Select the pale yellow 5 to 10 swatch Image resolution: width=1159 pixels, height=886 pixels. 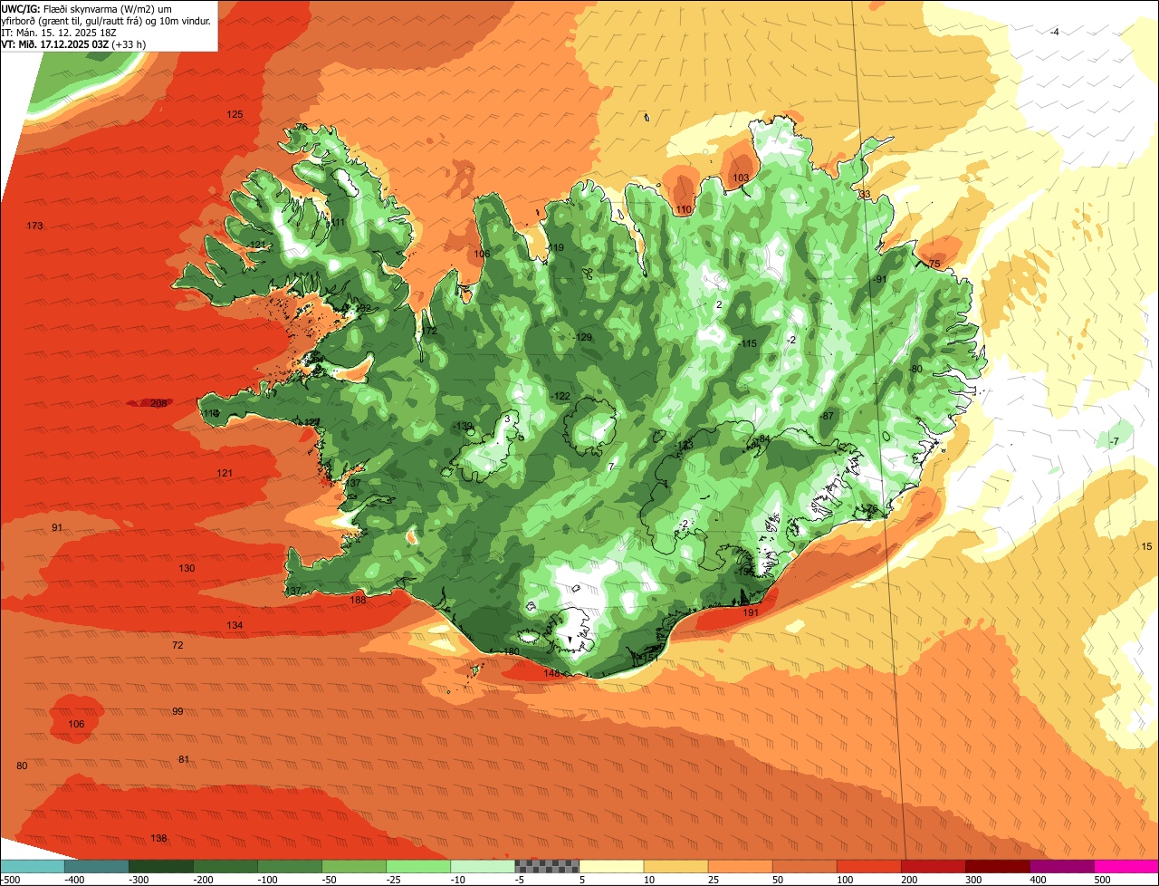tap(611, 866)
